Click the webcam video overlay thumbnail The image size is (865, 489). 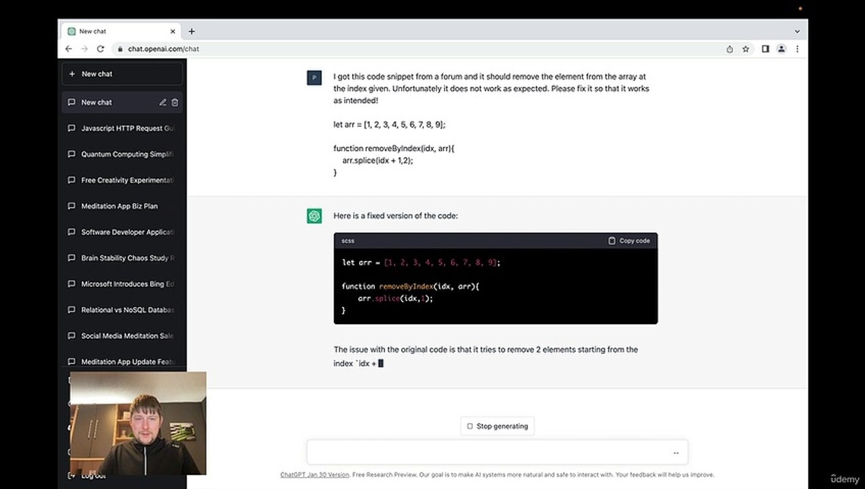point(138,423)
